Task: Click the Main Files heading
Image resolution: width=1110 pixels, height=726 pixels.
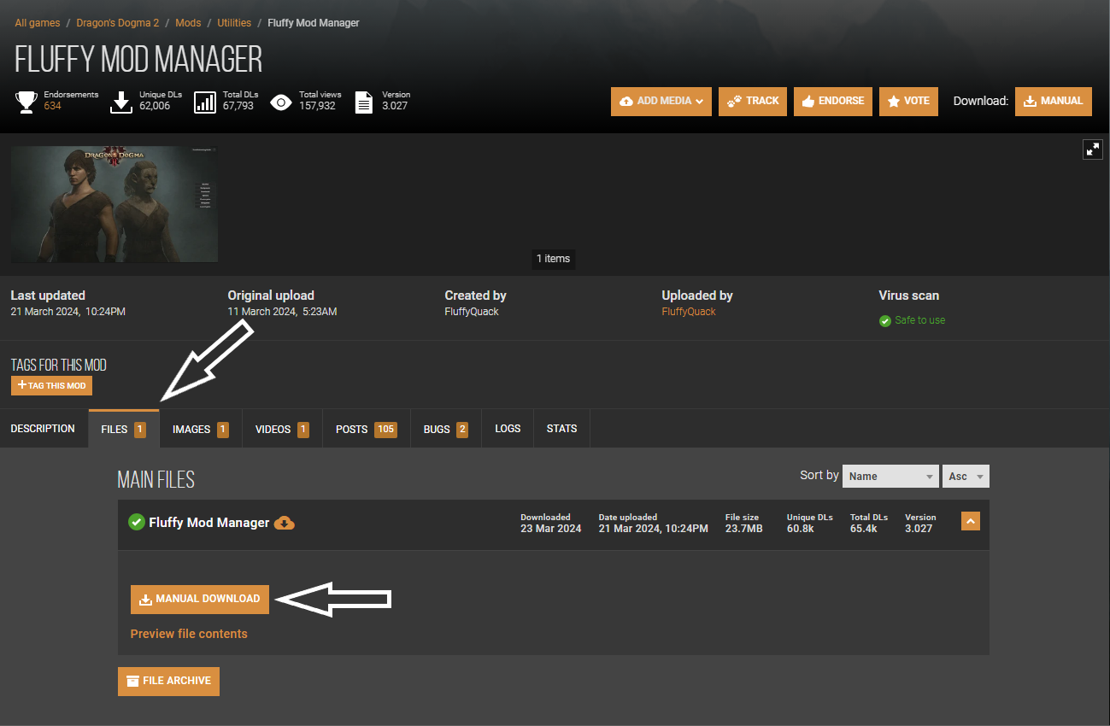Action: [156, 480]
